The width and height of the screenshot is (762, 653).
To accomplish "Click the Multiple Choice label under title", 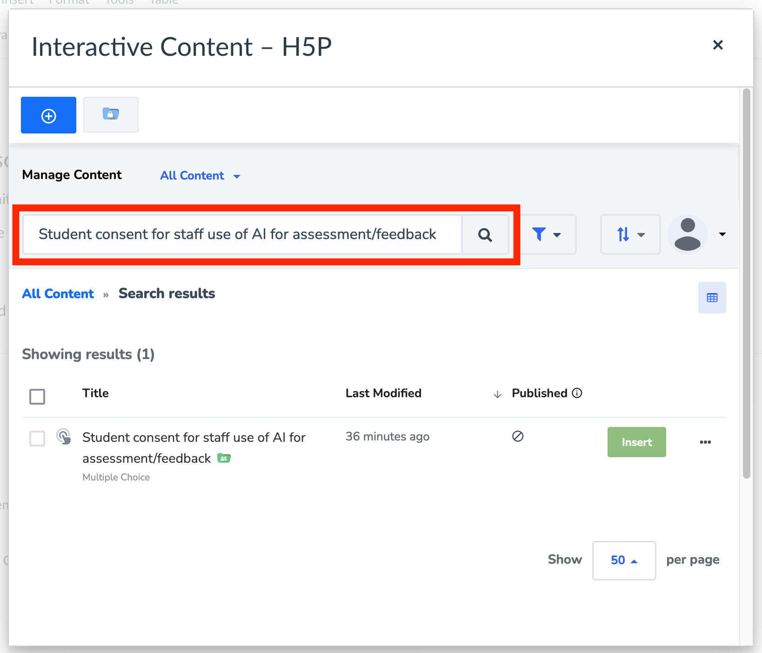I will click(116, 477).
